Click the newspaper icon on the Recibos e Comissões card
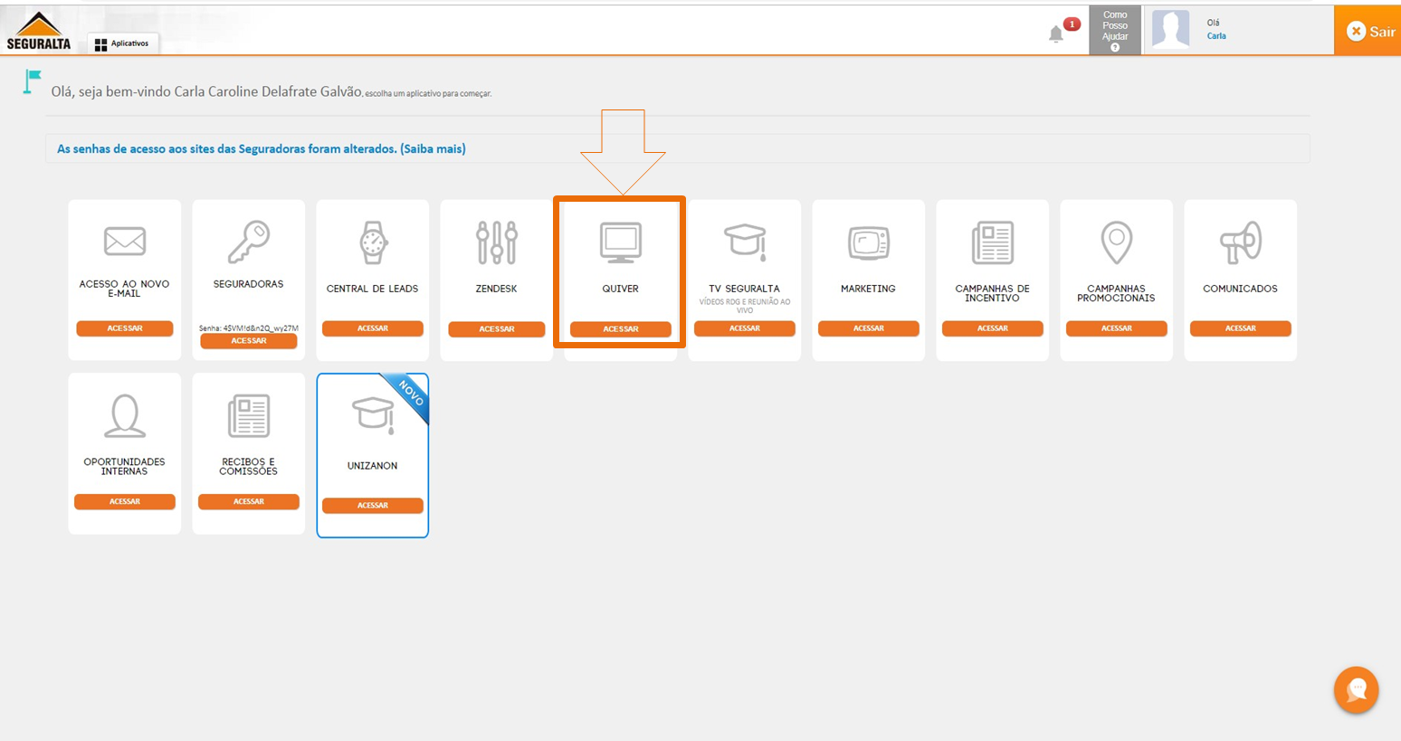This screenshot has height=741, width=1401. [248, 416]
